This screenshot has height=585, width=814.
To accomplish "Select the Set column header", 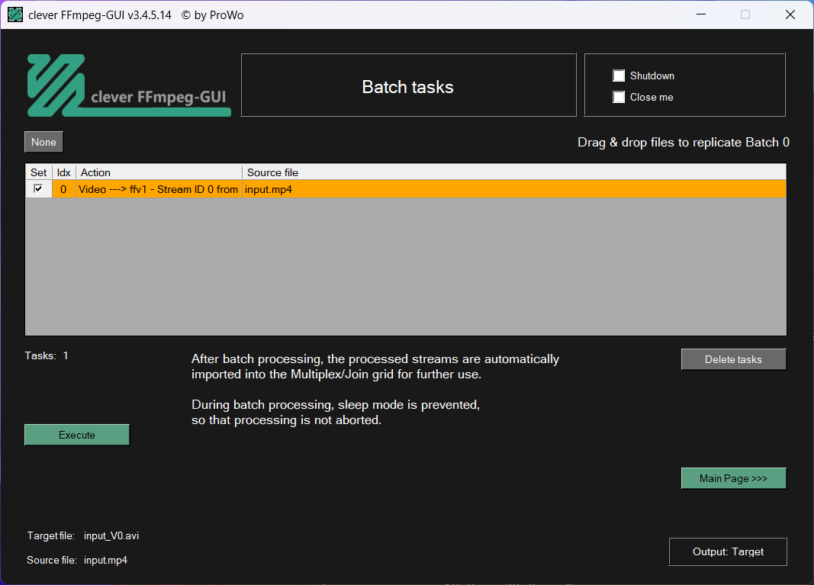I will pos(39,172).
